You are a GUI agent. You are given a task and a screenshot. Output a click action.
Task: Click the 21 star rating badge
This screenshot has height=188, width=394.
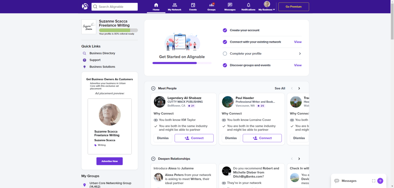[191, 106]
